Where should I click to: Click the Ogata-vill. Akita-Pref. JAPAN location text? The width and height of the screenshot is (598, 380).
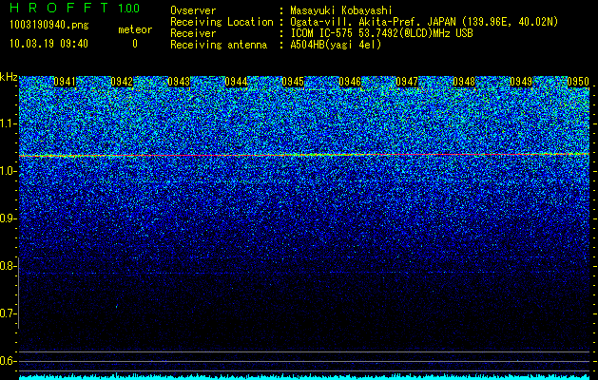click(424, 22)
